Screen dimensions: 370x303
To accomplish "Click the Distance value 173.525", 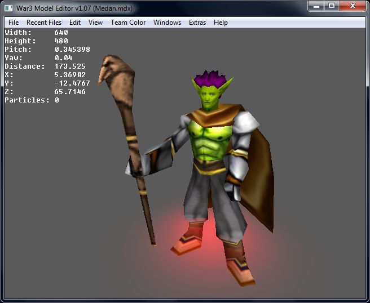I will point(70,66).
